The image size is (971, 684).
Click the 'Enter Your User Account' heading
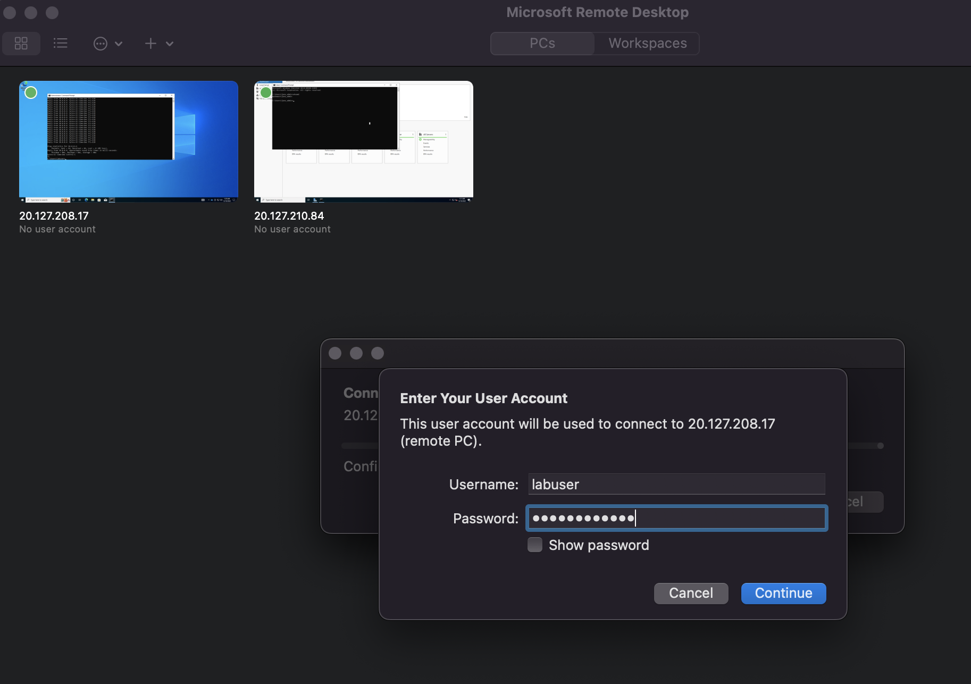pyautogui.click(x=483, y=398)
